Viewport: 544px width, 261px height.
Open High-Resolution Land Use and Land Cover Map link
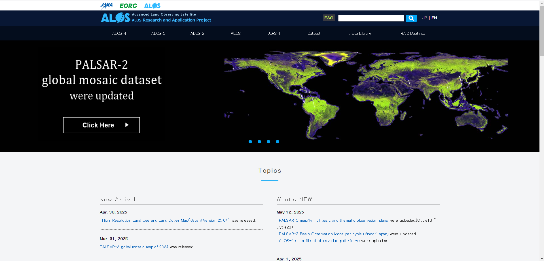click(165, 220)
